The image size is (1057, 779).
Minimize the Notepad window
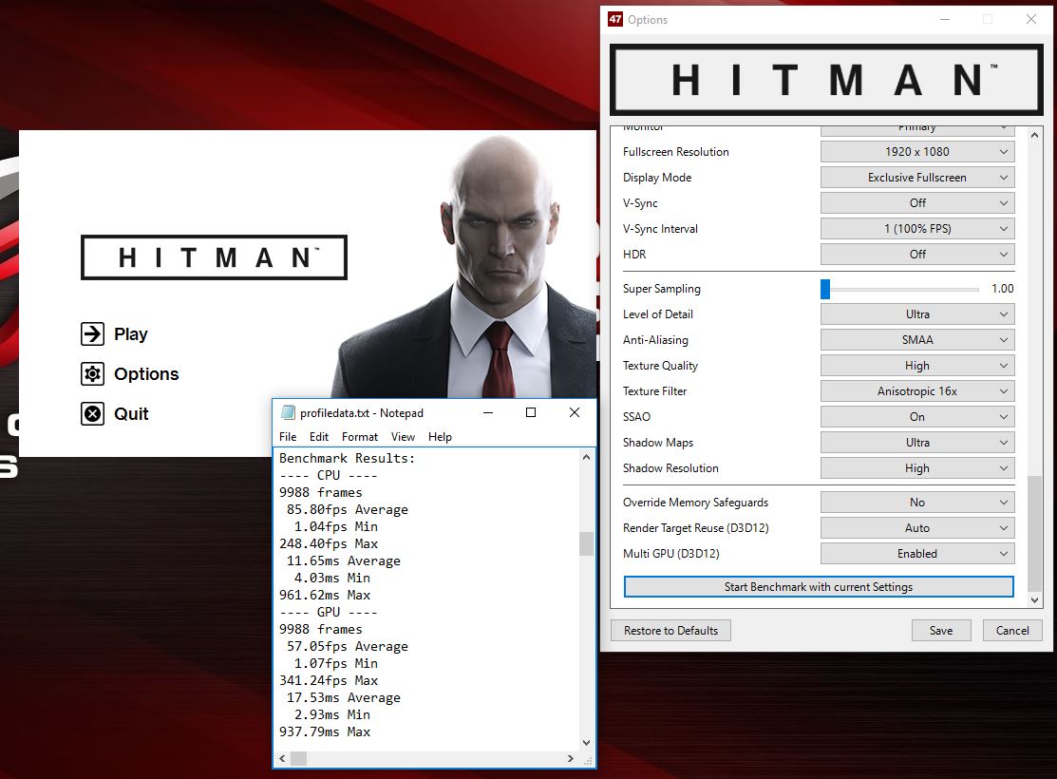pyautogui.click(x=488, y=412)
